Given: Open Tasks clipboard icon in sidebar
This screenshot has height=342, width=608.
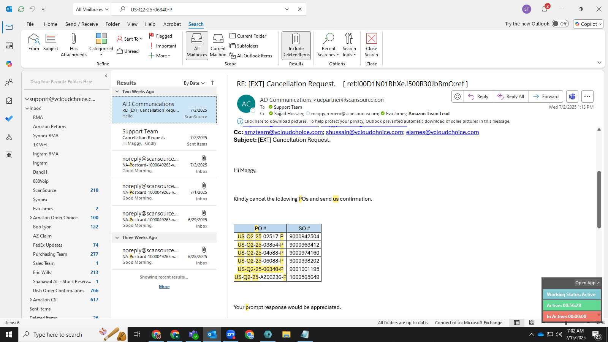Looking at the screenshot, I should click(x=9, y=100).
